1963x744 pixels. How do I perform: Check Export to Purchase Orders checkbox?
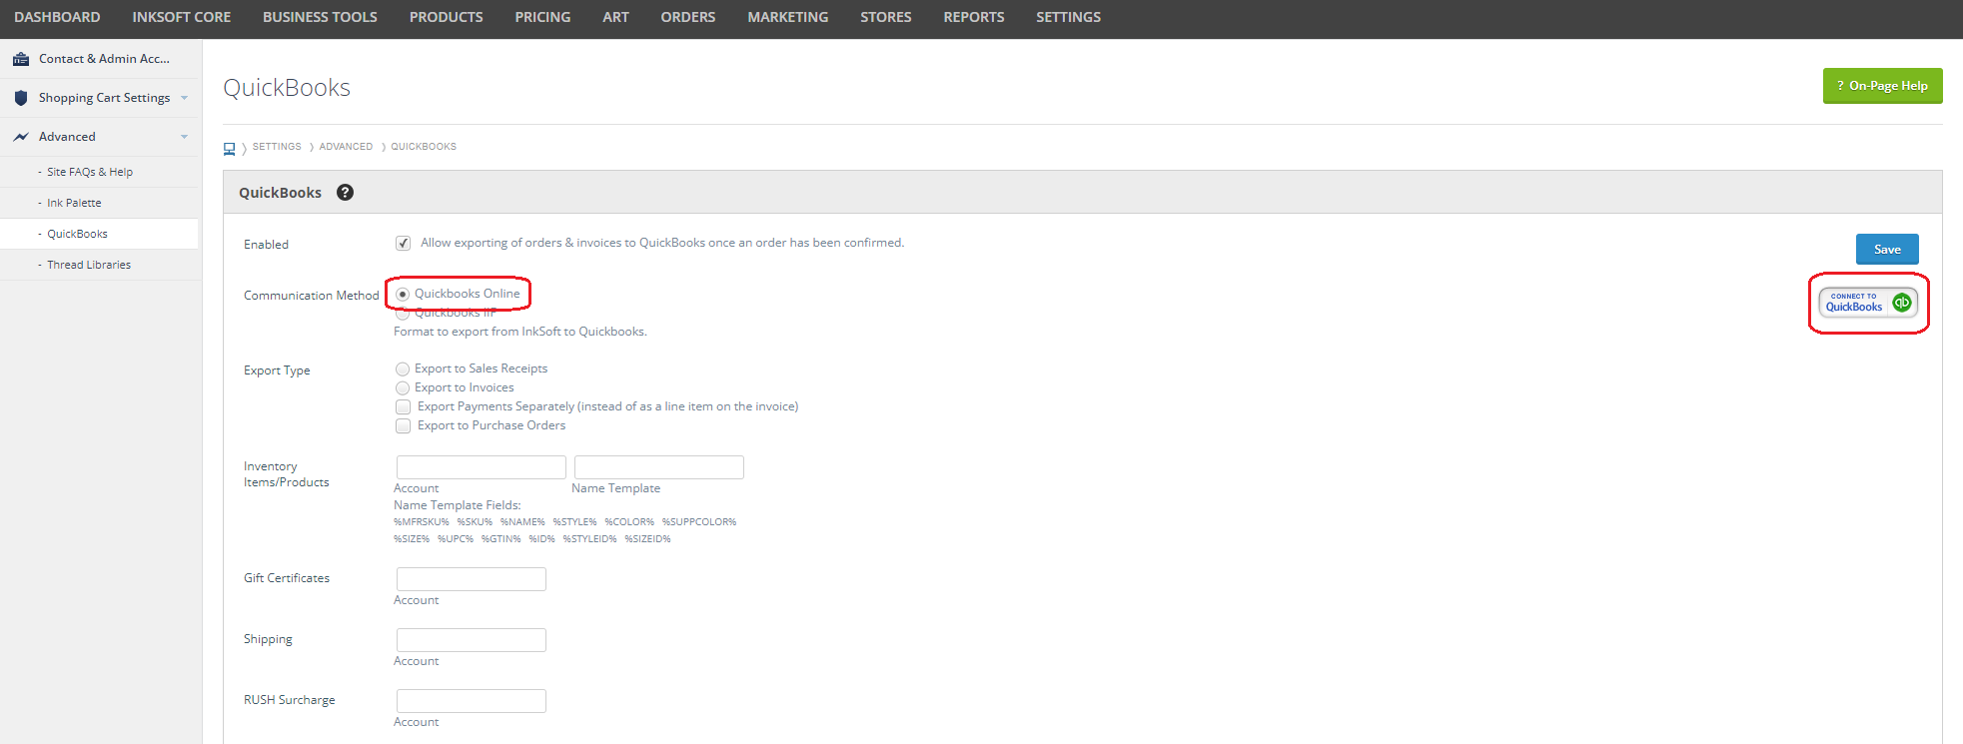point(404,426)
